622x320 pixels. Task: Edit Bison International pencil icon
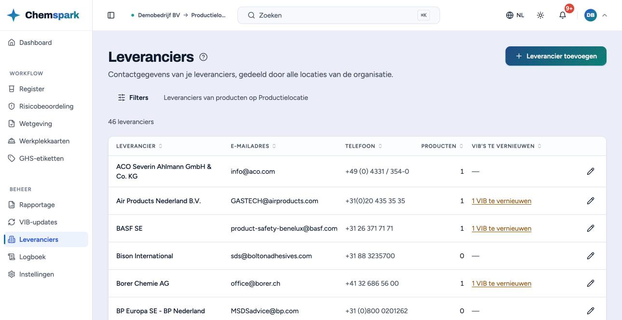(x=591, y=256)
